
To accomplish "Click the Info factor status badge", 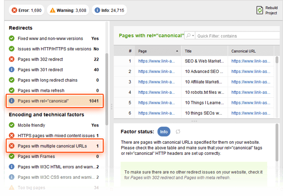I will tap(164, 131).
